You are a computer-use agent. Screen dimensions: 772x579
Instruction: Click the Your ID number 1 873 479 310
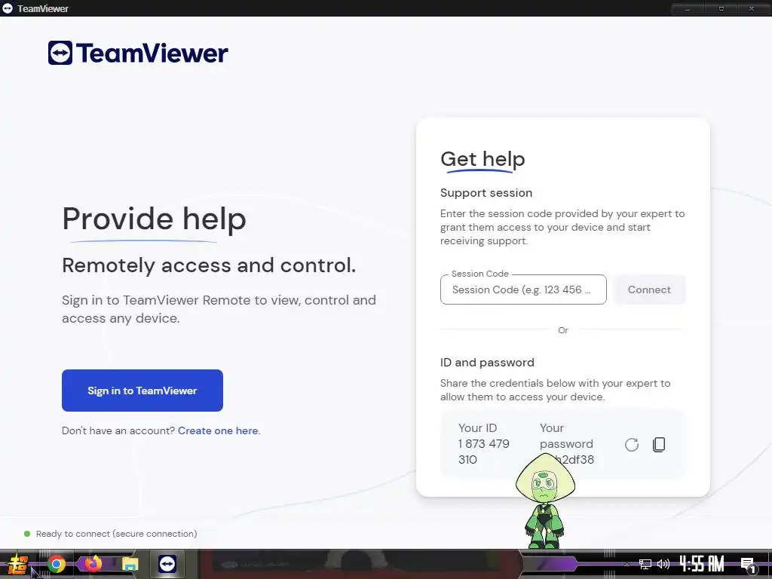pos(483,452)
